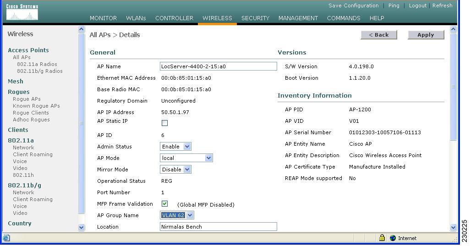Click the Ping link
This screenshot has height=246, width=470.
point(393,5)
